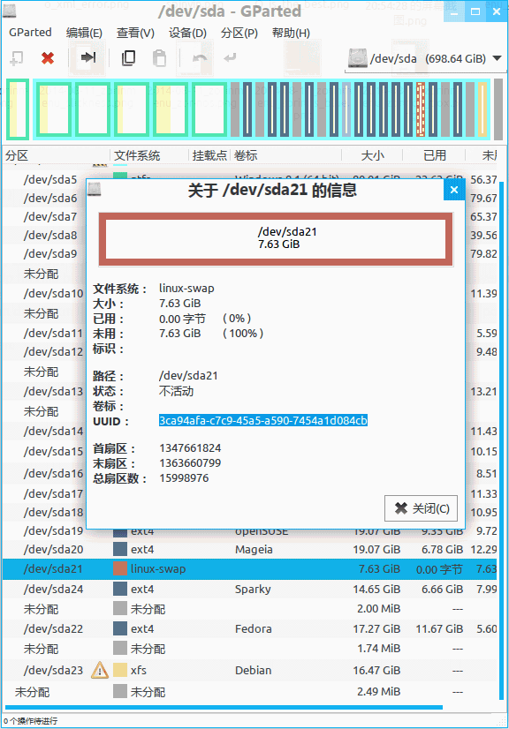509x729 pixels.
Task: Click the New partition toolbar icon
Action: (16, 58)
